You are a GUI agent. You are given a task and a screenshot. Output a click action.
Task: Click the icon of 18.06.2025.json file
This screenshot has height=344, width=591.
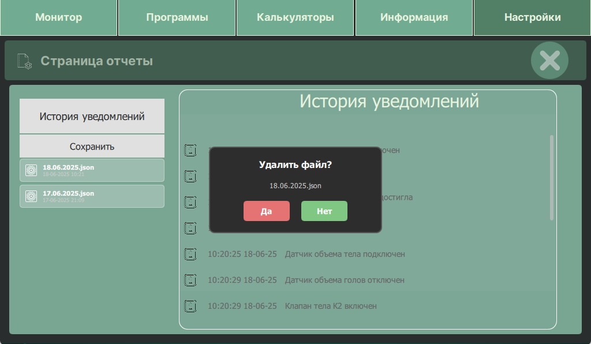[31, 170]
